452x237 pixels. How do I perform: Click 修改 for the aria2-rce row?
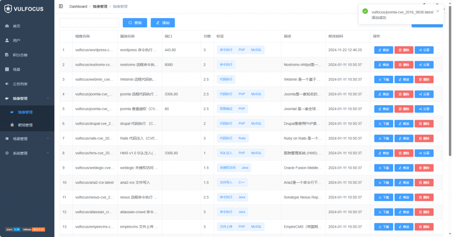[403, 182]
